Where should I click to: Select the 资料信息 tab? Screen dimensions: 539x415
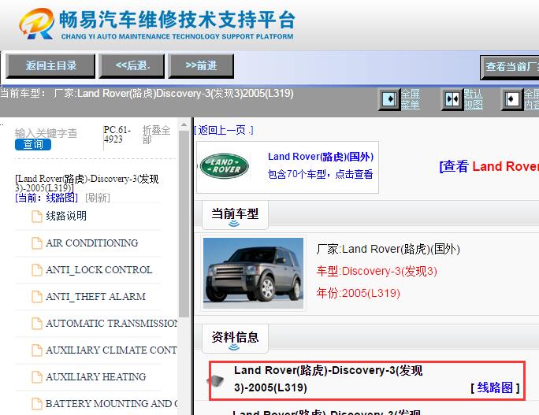pyautogui.click(x=235, y=339)
